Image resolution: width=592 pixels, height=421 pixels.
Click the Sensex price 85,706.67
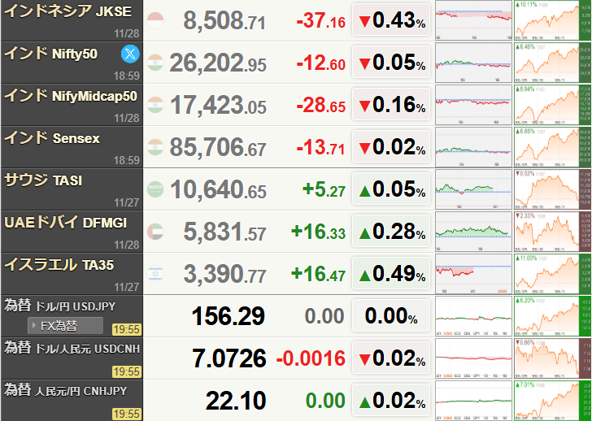[218, 147]
